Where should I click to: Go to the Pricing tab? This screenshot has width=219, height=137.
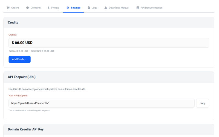pyautogui.click(x=53, y=8)
